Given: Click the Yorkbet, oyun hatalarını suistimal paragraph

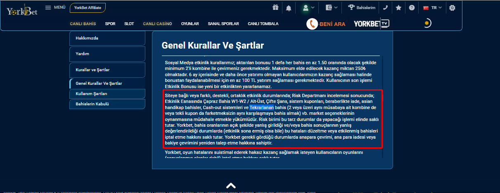Looking at the screenshot, I should (x=264, y=154).
